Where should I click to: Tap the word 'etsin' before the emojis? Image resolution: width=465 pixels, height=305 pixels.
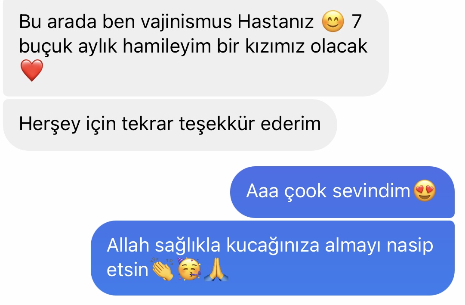tap(127, 270)
